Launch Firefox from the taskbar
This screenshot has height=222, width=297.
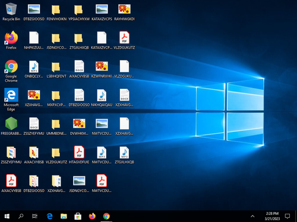(x=92, y=216)
